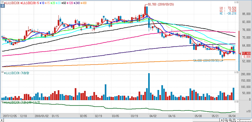
Task: Click the '12/18' date axis label
Action: pyautogui.click(x=23, y=116)
